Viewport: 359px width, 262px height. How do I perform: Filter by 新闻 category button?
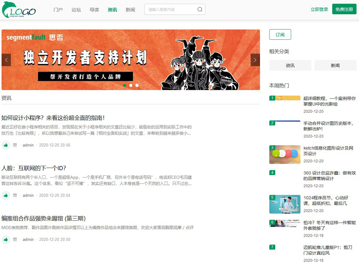(335, 66)
